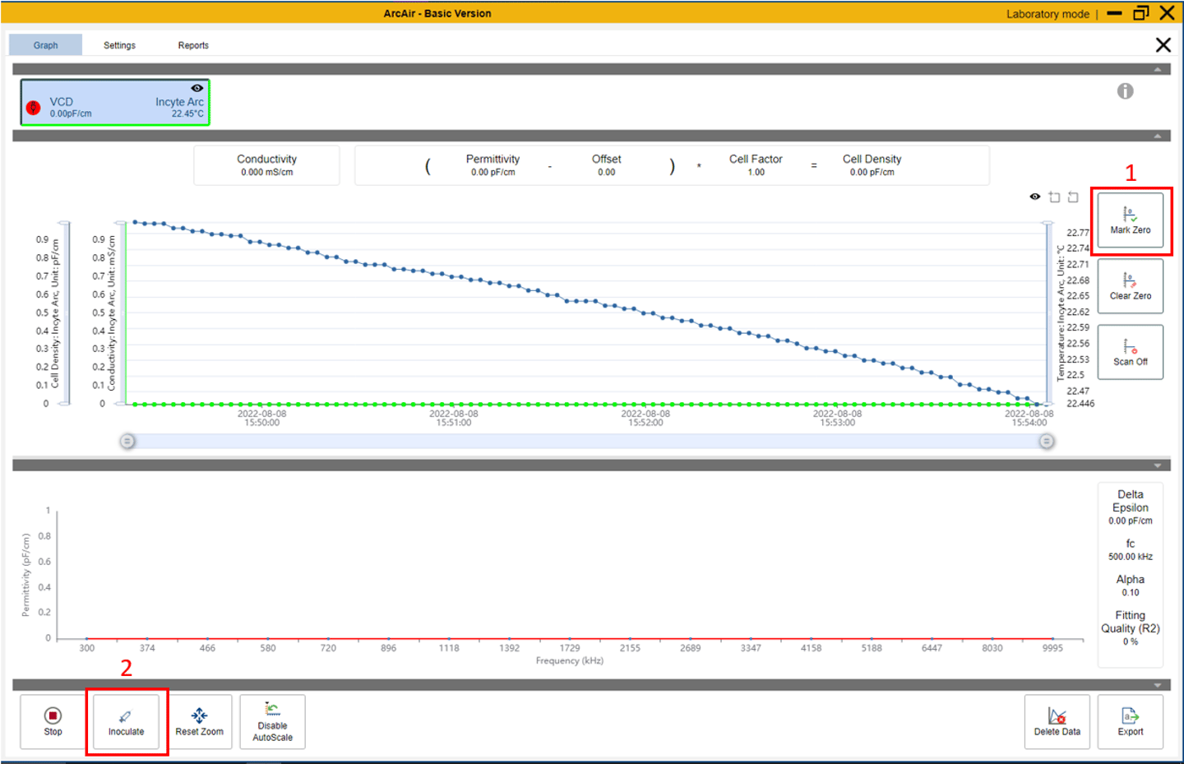
Task: Stop the measurement recording
Action: [53, 721]
